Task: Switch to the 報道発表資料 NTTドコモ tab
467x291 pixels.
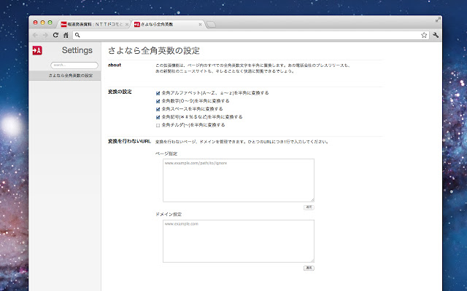Action: click(x=95, y=24)
